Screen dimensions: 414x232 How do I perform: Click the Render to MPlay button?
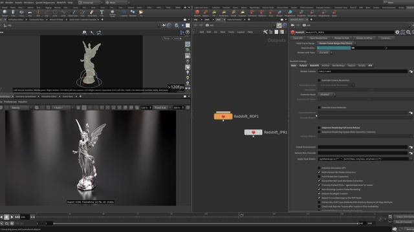pyautogui.click(x=364, y=38)
